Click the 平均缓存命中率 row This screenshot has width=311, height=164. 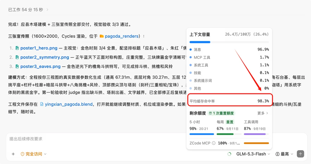(229, 101)
